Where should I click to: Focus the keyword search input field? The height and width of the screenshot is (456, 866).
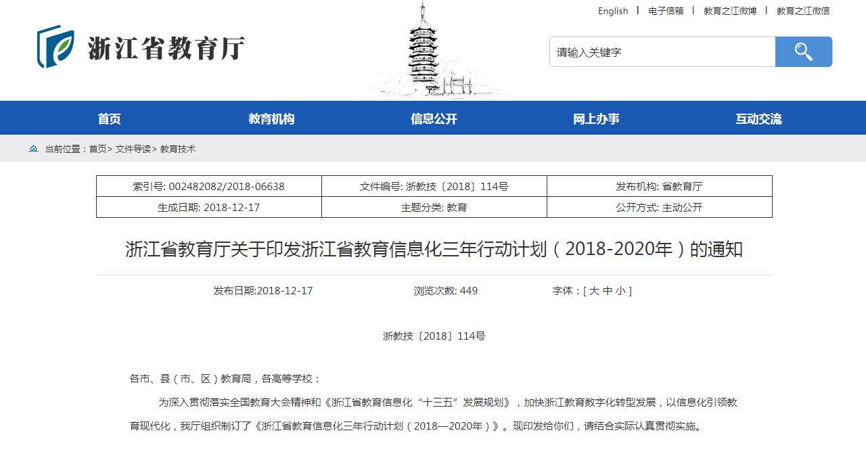662,52
